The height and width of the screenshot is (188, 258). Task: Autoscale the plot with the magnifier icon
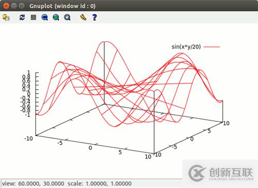point(67,18)
